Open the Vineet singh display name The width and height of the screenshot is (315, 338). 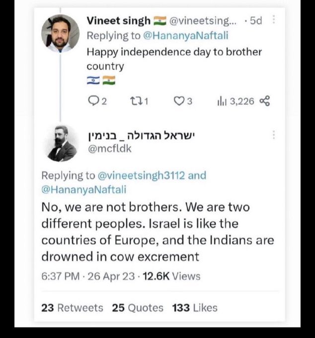(x=119, y=21)
